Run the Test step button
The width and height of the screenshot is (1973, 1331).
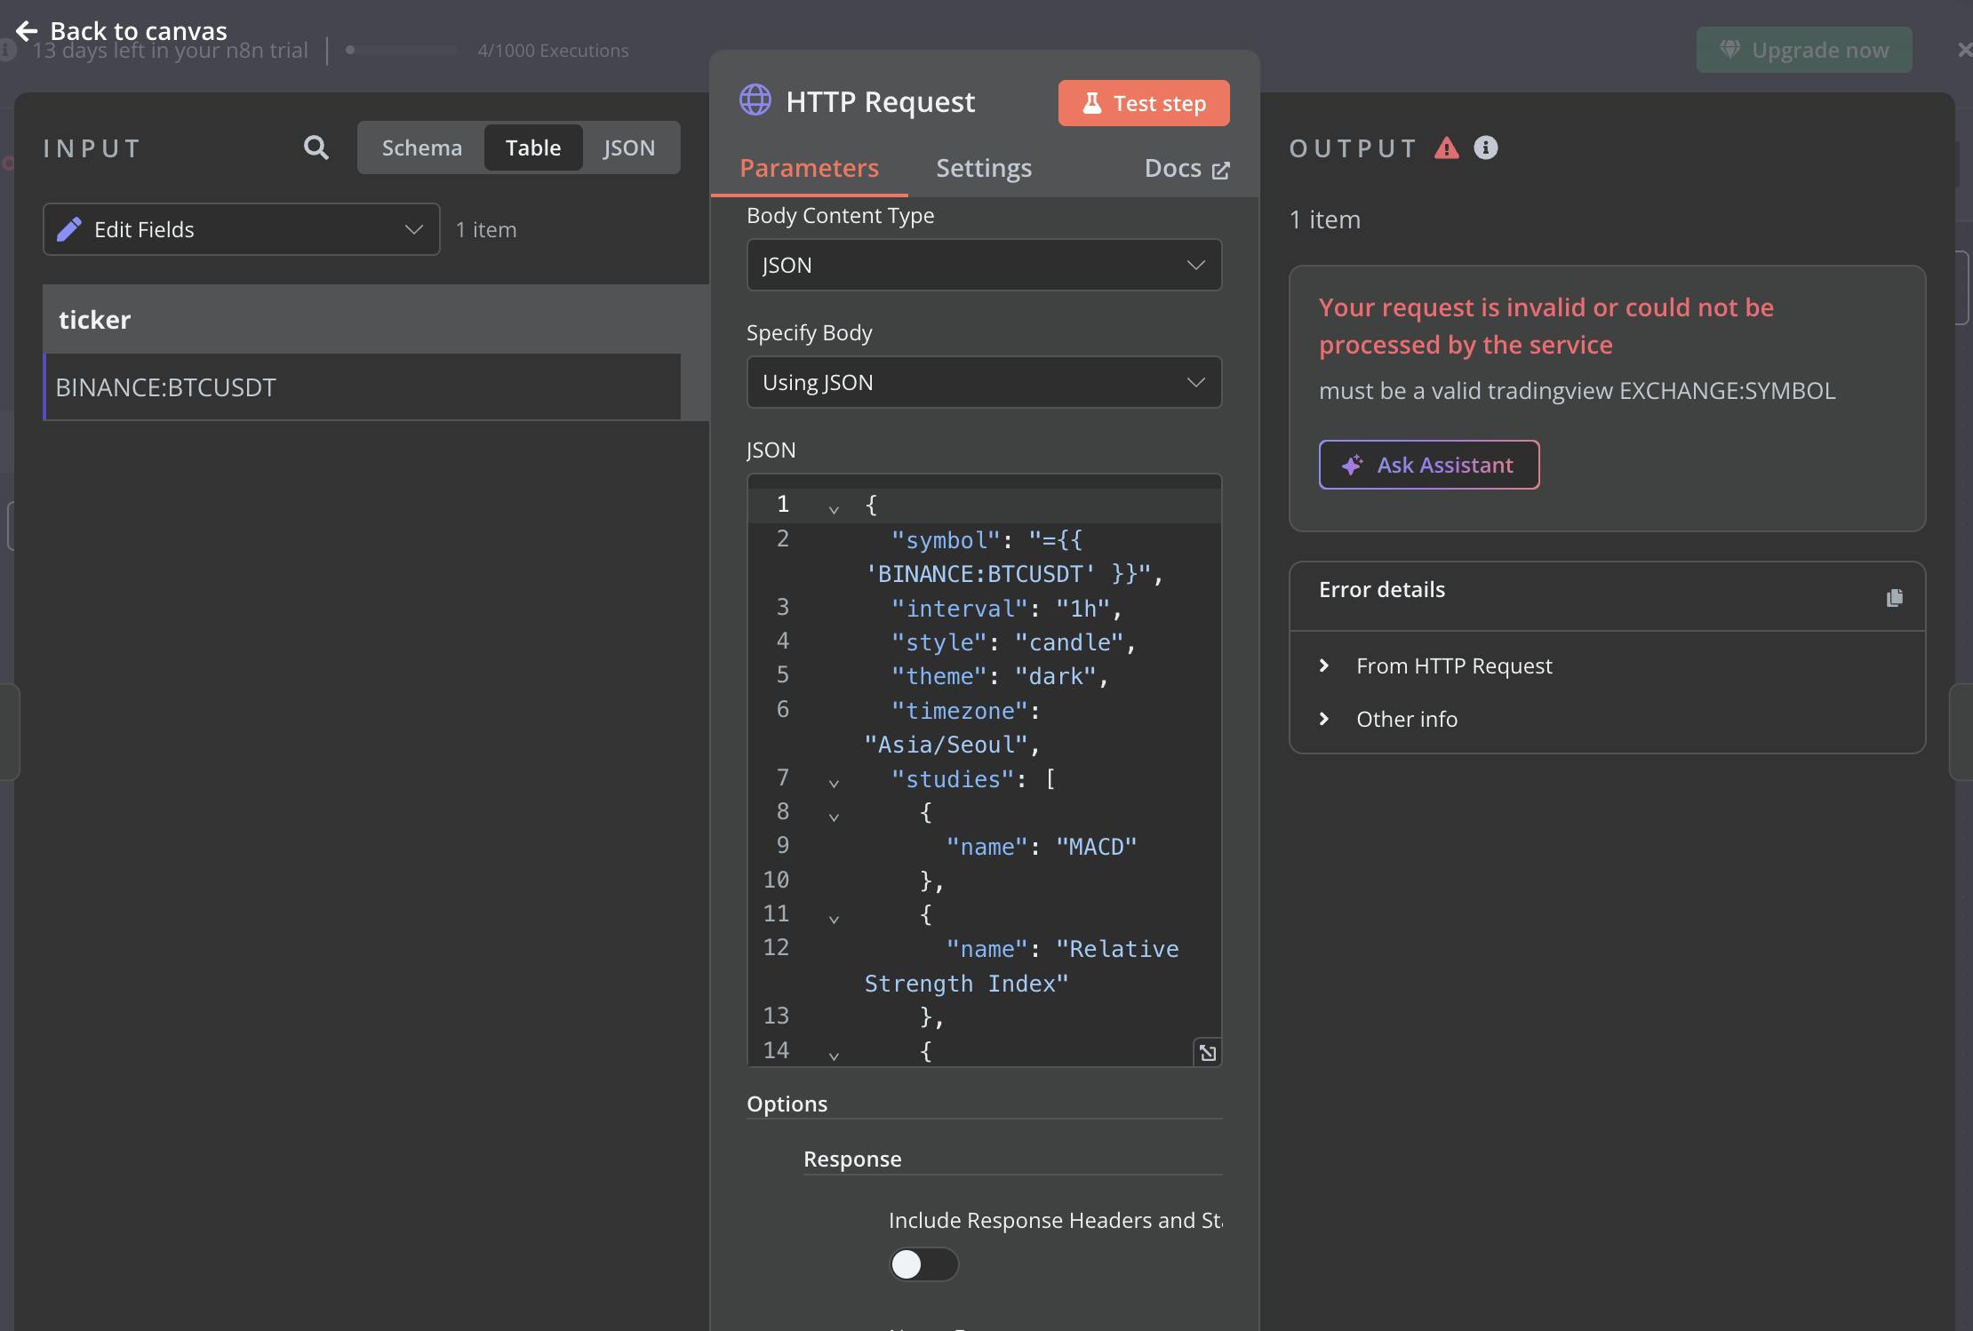(1143, 103)
